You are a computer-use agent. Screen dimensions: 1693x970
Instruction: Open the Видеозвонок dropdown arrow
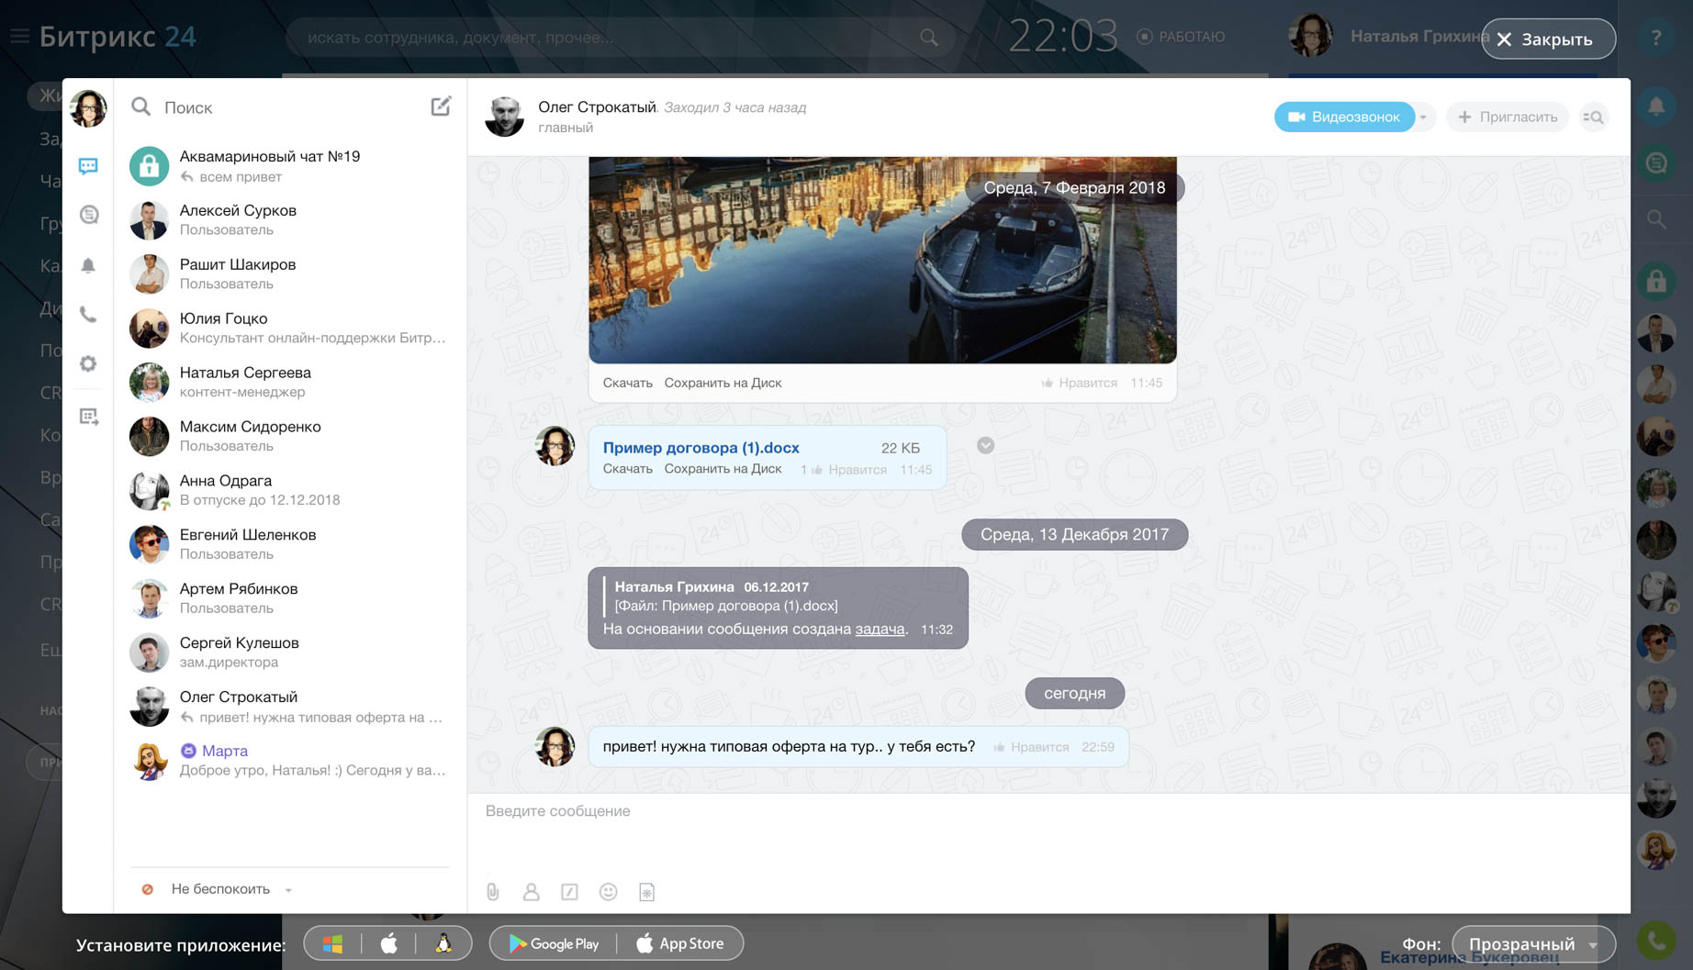coord(1424,117)
